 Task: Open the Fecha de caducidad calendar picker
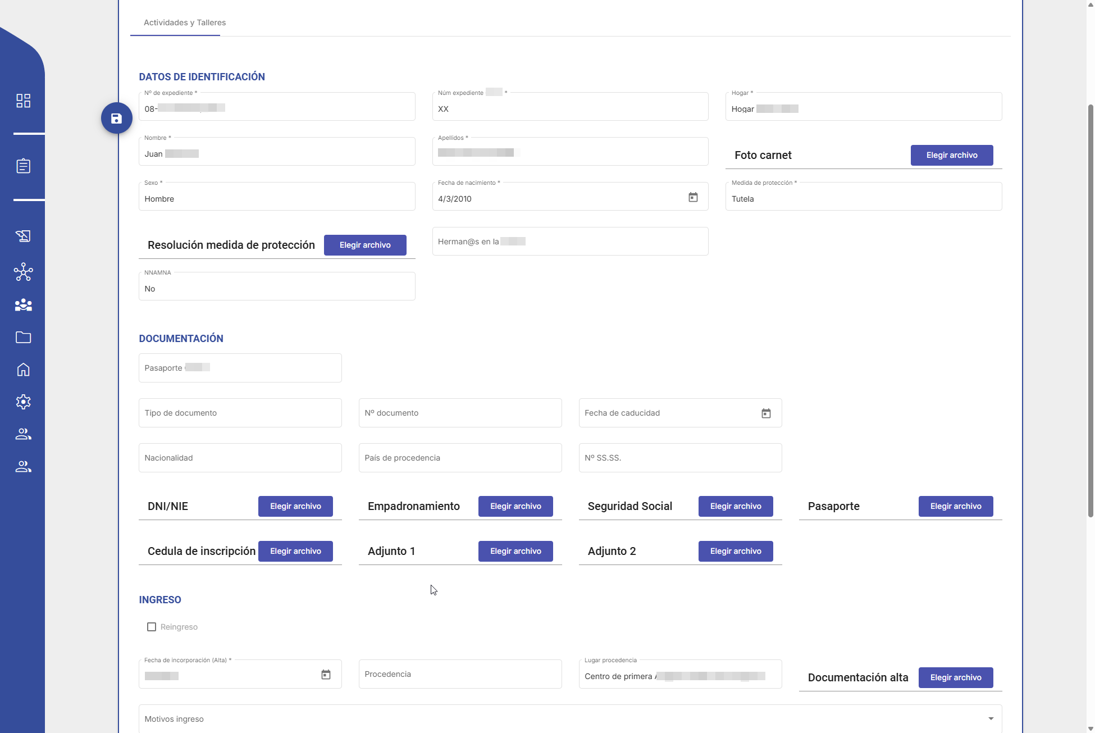click(766, 413)
